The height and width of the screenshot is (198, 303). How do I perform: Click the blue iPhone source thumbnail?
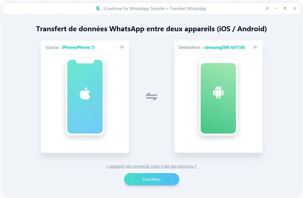85,97
